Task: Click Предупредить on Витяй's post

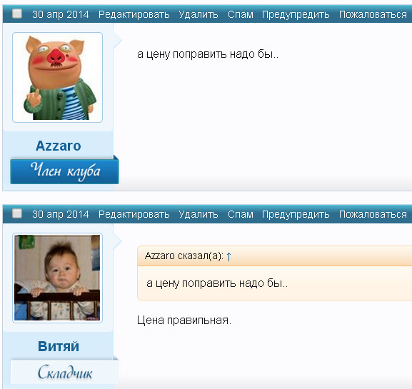Action: click(296, 214)
